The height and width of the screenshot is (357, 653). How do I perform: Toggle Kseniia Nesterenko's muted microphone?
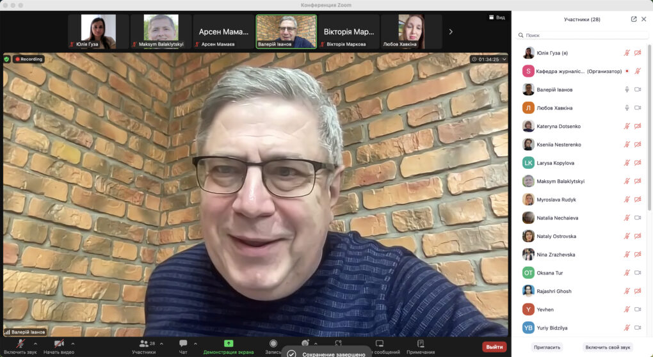pyautogui.click(x=627, y=145)
